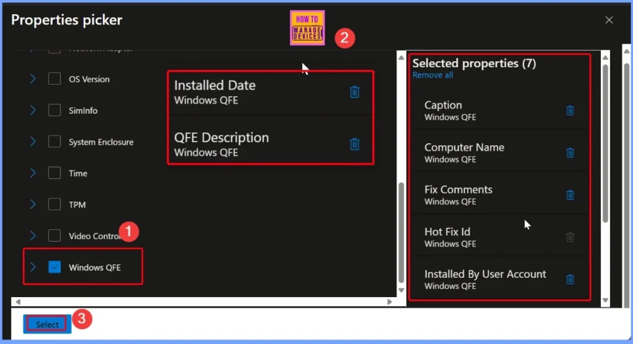This screenshot has height=344, width=633.
Task: Click down arrow of selected properties scrollbar
Action: [x=605, y=300]
